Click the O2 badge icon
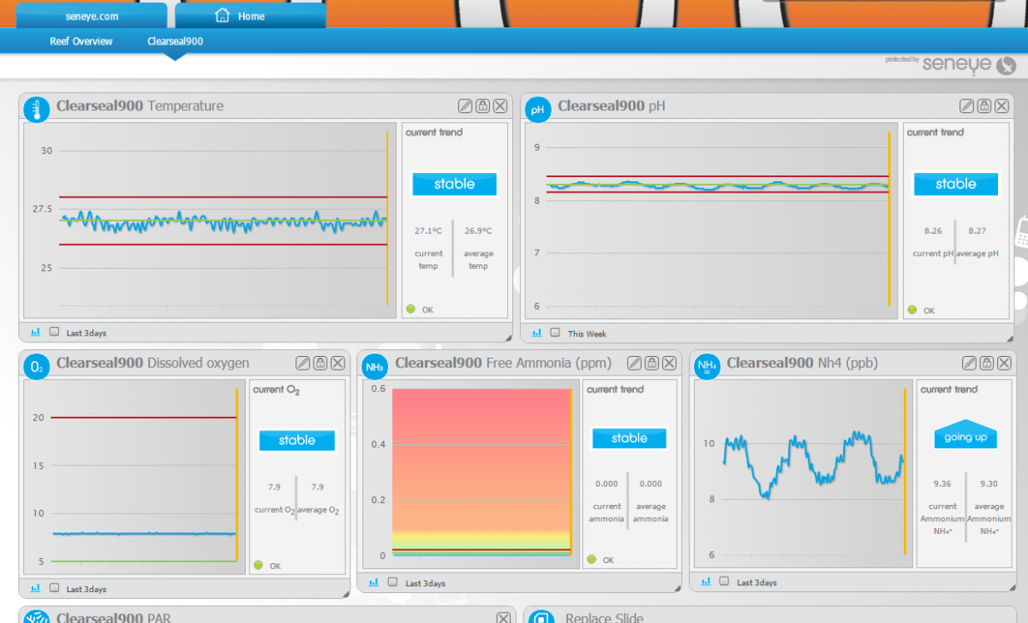Image resolution: width=1028 pixels, height=623 pixels. coord(37,366)
